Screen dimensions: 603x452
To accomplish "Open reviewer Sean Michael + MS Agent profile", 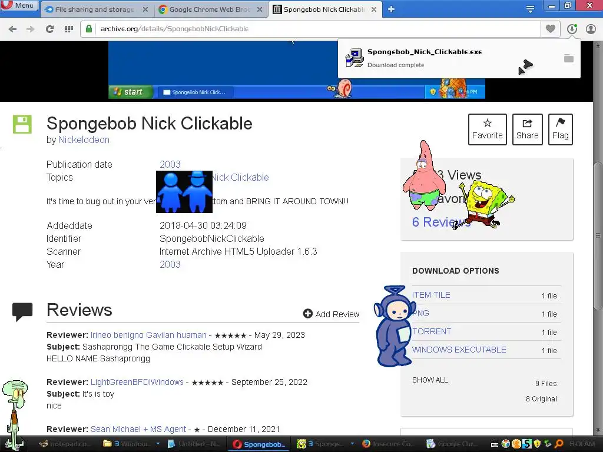I will pyautogui.click(x=138, y=429).
